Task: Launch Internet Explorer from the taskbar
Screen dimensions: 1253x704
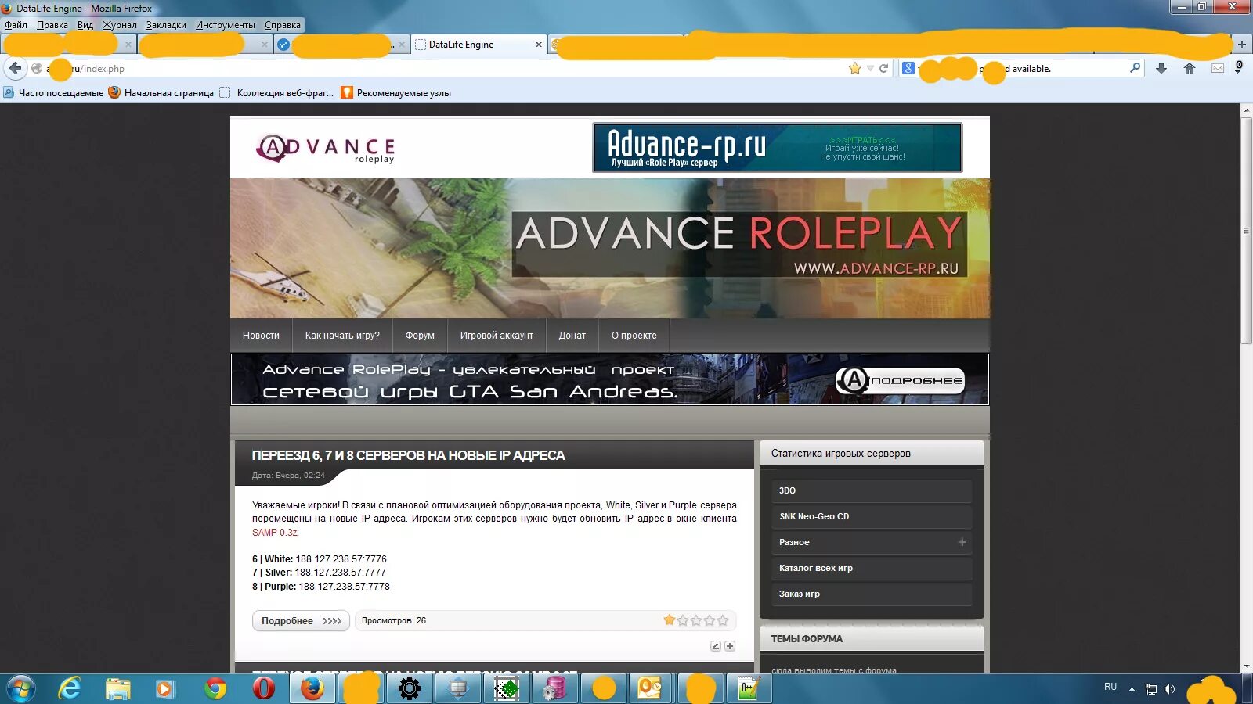Action: (x=70, y=689)
